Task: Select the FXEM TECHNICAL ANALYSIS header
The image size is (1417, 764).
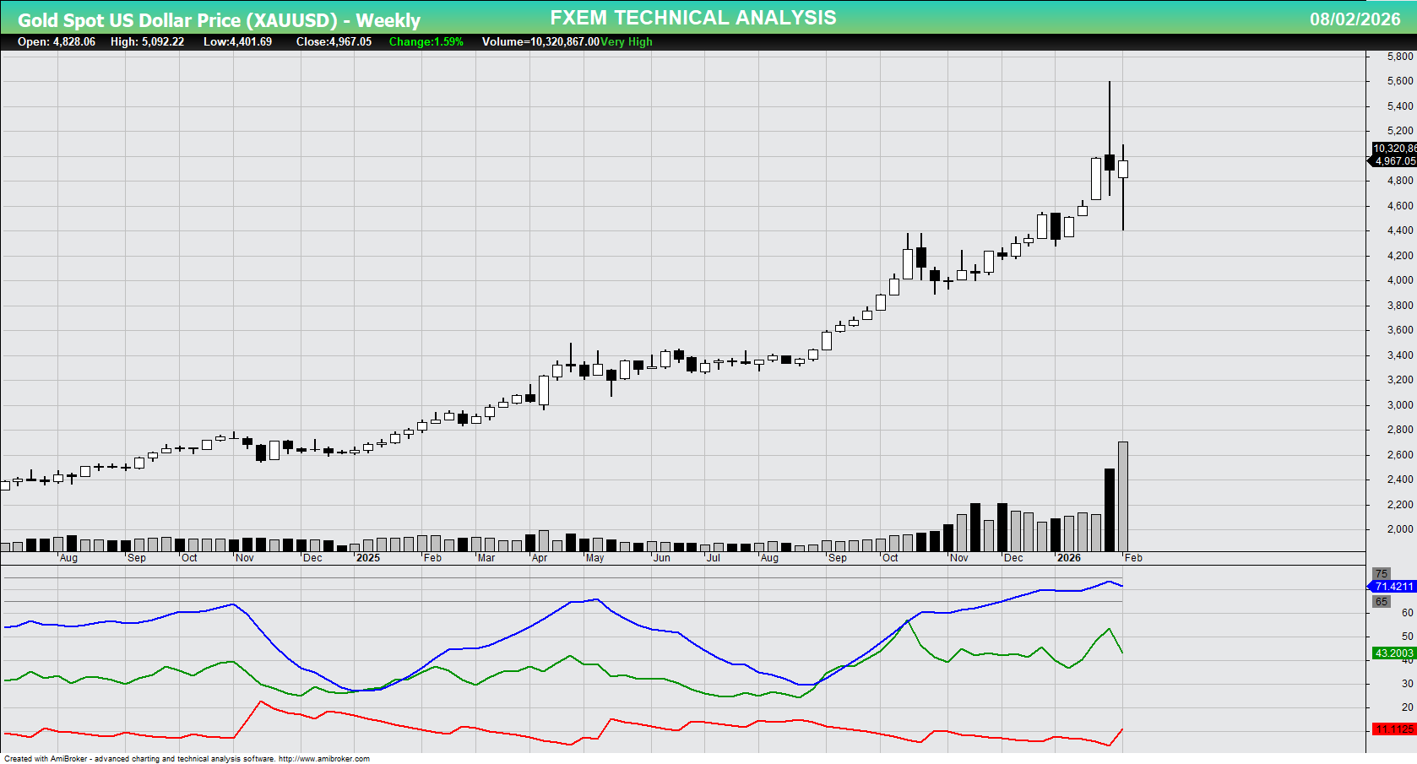Action: (x=692, y=17)
